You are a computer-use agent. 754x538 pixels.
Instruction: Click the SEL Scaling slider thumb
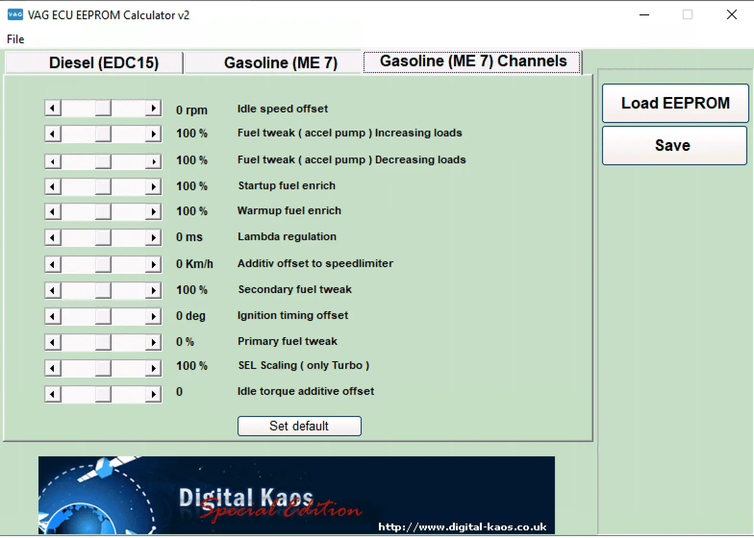[103, 368]
